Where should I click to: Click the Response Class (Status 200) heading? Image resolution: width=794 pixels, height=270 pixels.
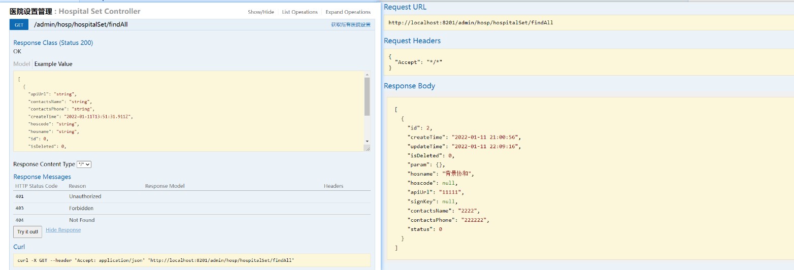[x=53, y=43]
